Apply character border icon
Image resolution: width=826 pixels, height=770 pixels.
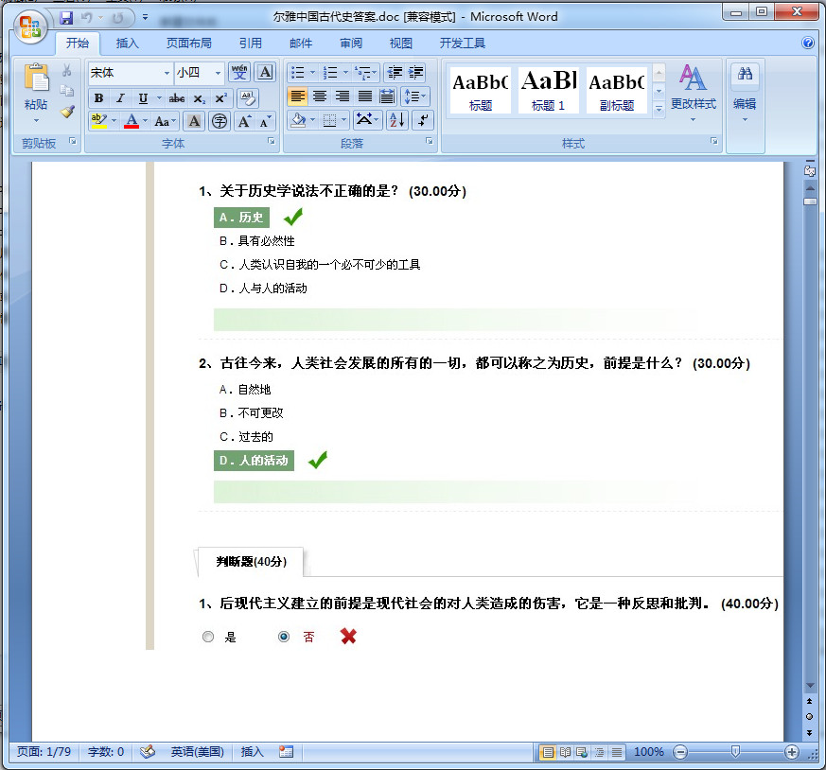pos(265,72)
